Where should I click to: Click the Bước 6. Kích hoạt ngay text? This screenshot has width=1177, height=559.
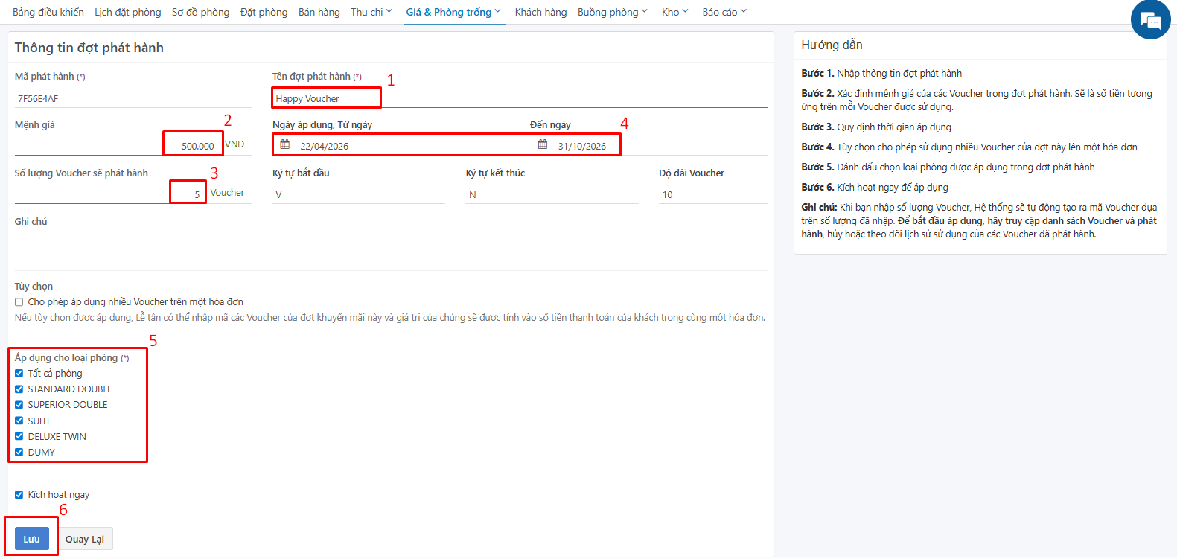875,187
